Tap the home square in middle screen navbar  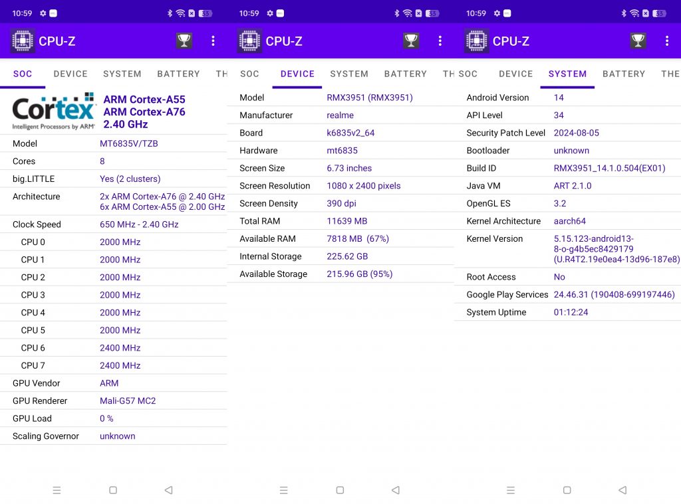340,490
